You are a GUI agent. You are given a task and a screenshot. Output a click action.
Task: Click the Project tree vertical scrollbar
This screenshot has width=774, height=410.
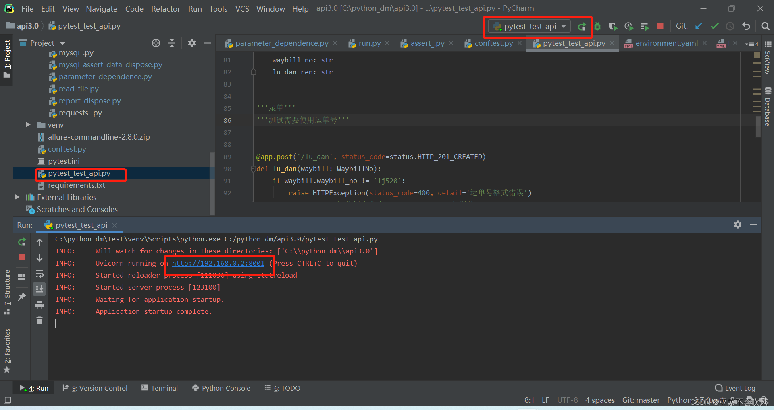(212, 183)
